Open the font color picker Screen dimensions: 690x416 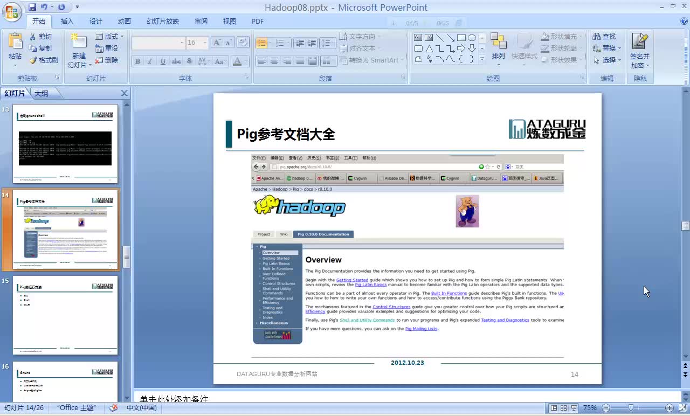tap(239, 61)
